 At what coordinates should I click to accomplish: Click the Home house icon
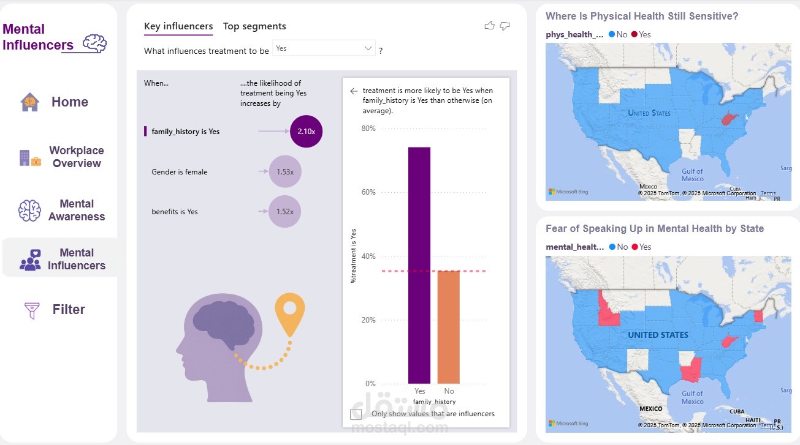point(29,102)
